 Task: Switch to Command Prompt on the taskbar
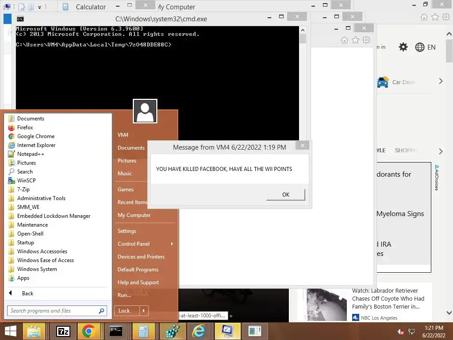point(116,331)
